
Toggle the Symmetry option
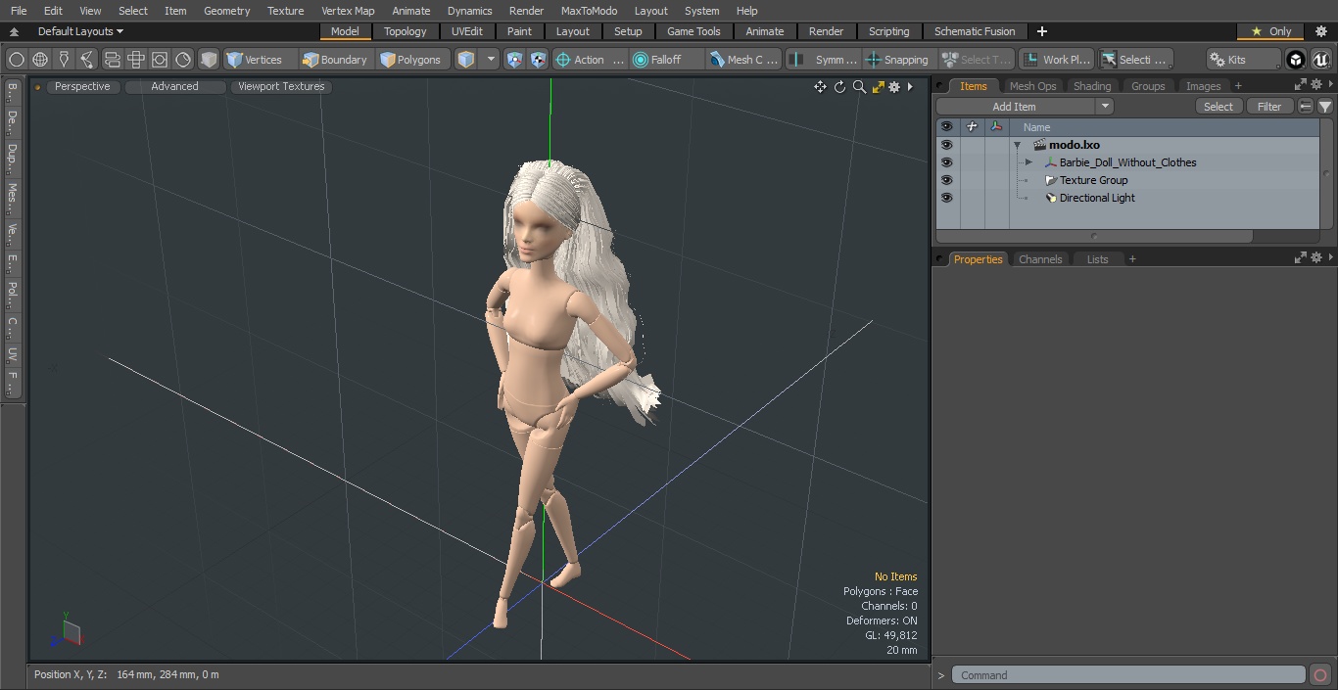tap(826, 60)
